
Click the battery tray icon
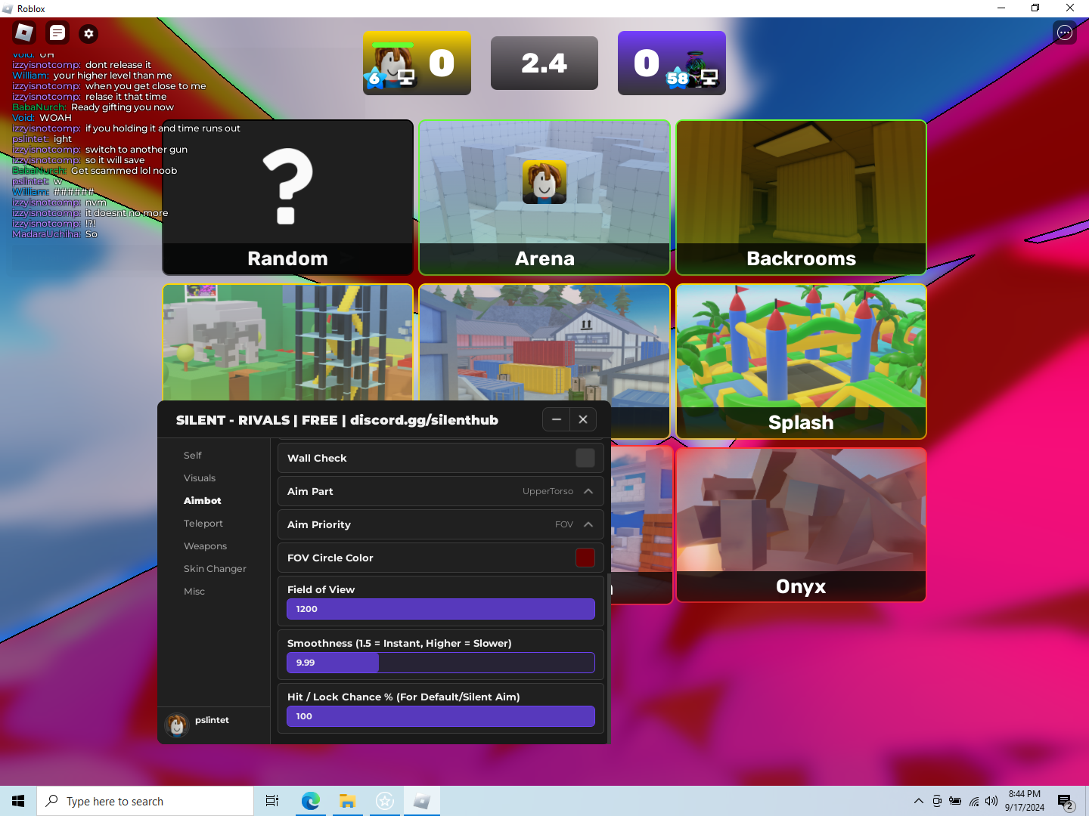point(955,801)
